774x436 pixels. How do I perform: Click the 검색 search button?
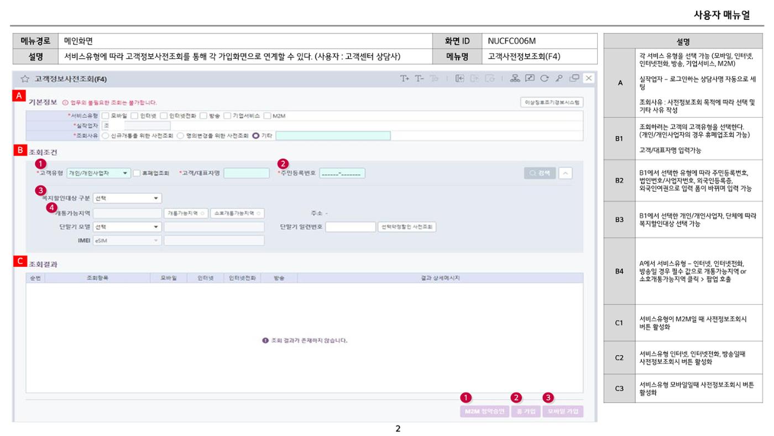[540, 173]
